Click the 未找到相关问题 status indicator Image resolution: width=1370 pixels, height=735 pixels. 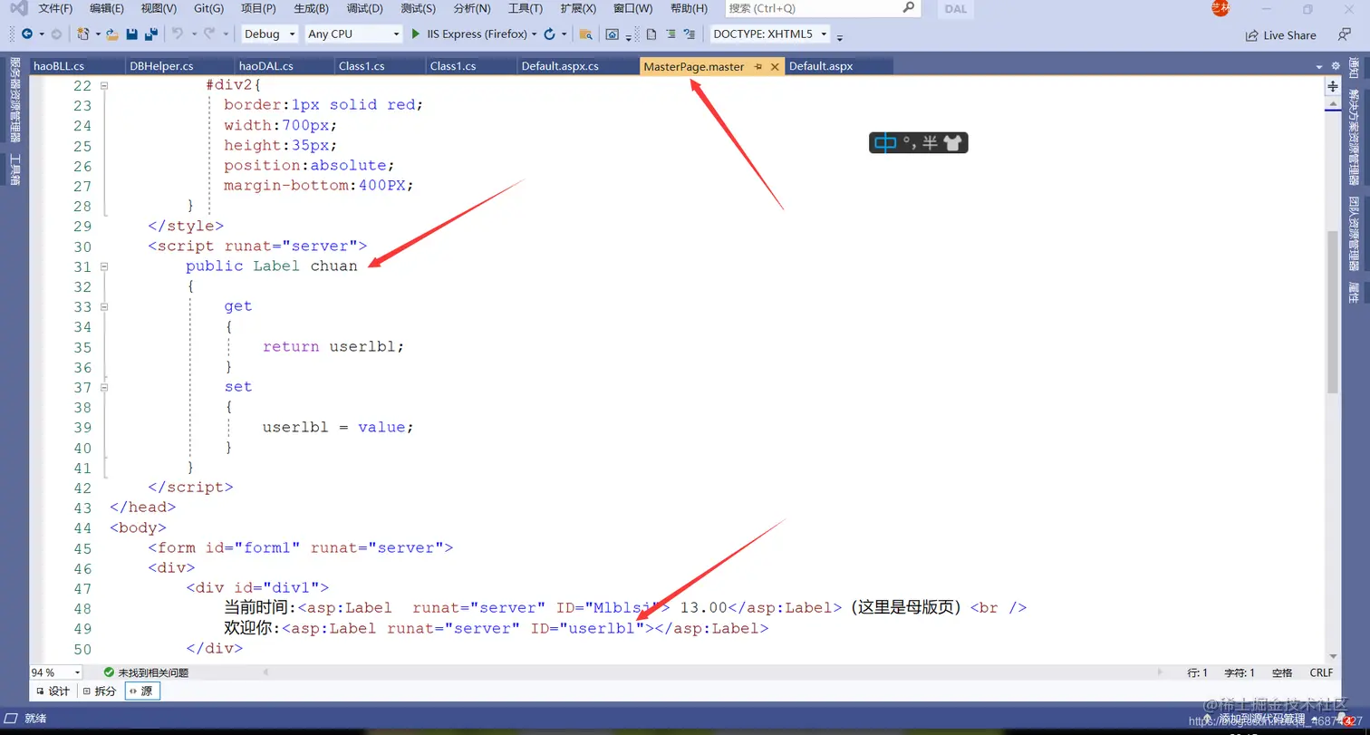[x=146, y=672]
